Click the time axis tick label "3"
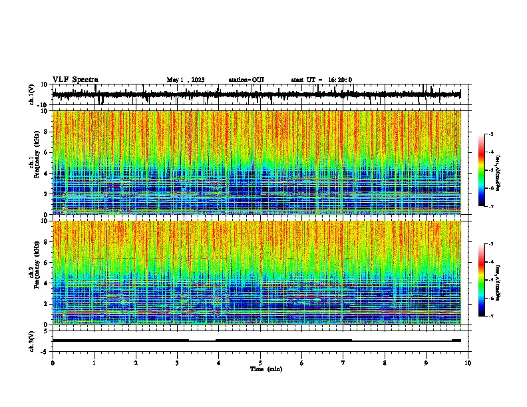Viewport: 527px width, 407px height. click(177, 363)
